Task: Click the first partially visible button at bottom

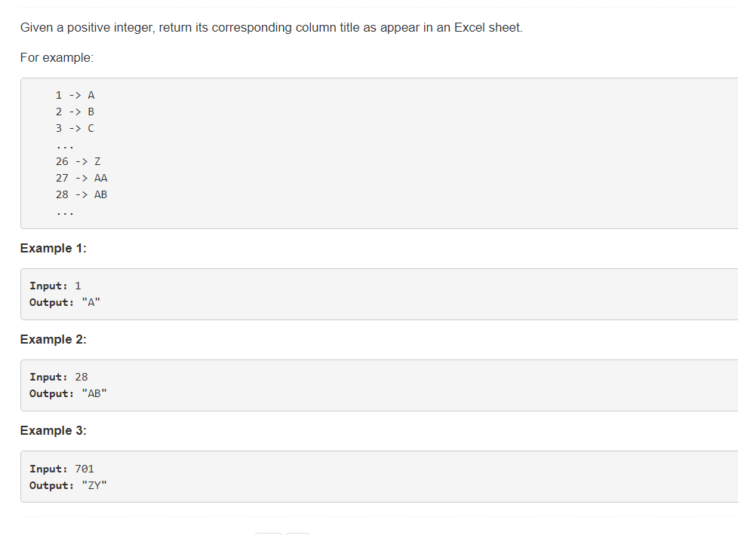Action: [x=269, y=534]
